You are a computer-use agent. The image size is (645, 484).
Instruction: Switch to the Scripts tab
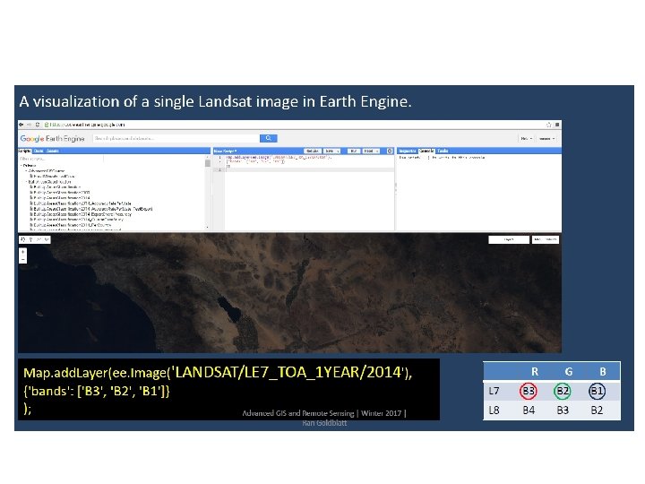(25, 151)
